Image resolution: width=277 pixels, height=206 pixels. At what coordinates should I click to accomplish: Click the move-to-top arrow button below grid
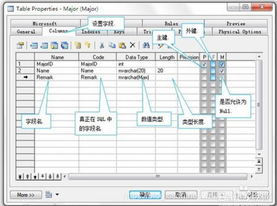20,176
